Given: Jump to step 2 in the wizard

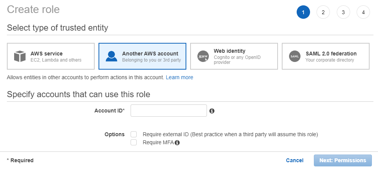Looking at the screenshot, I should pyautogui.click(x=323, y=12).
